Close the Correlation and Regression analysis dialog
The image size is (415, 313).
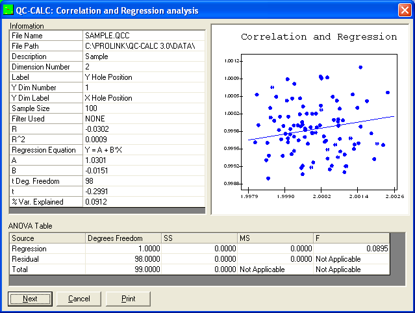tap(405, 10)
